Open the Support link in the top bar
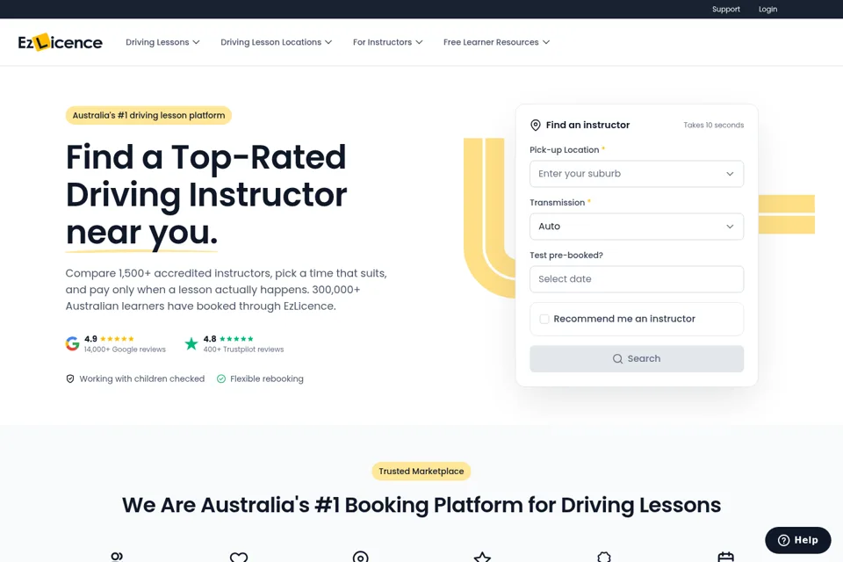Screen dimensions: 843x562 [726, 9]
